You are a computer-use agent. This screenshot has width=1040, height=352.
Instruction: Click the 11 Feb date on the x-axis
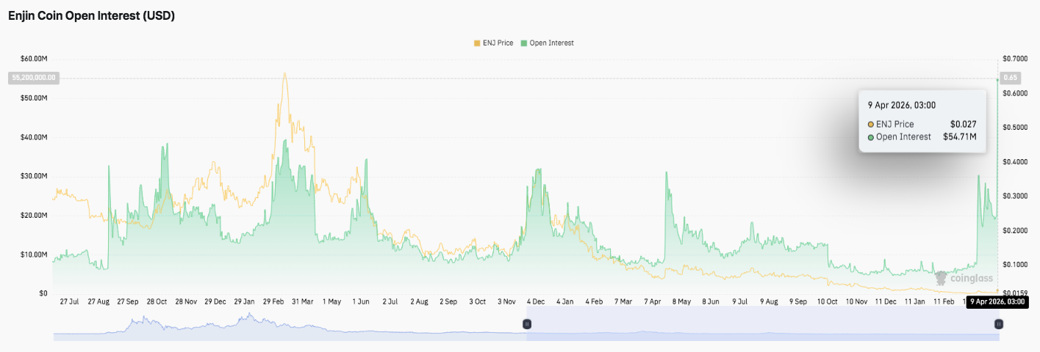point(944,301)
